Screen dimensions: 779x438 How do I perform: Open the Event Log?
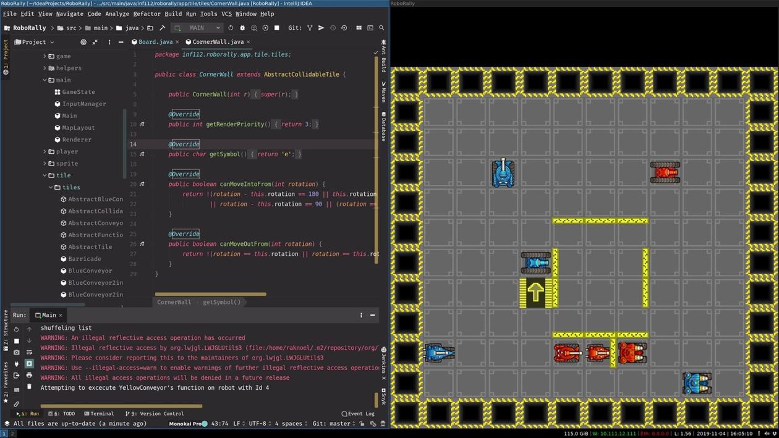coord(358,414)
